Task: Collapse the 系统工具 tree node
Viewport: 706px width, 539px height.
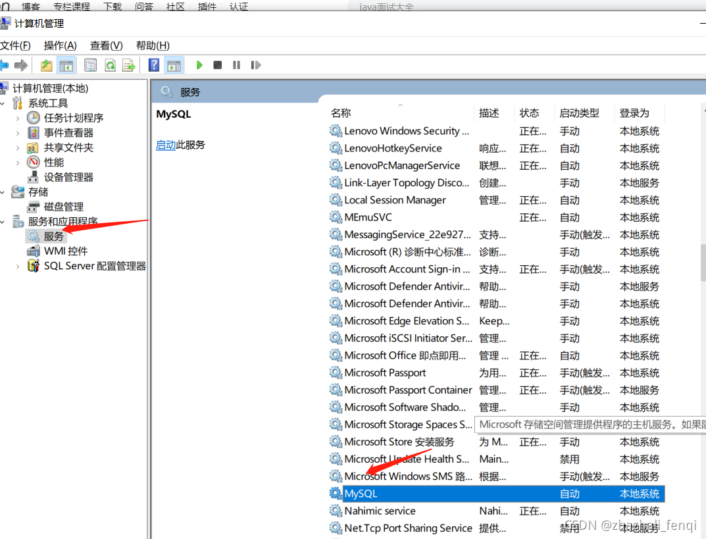Action: tap(3, 103)
